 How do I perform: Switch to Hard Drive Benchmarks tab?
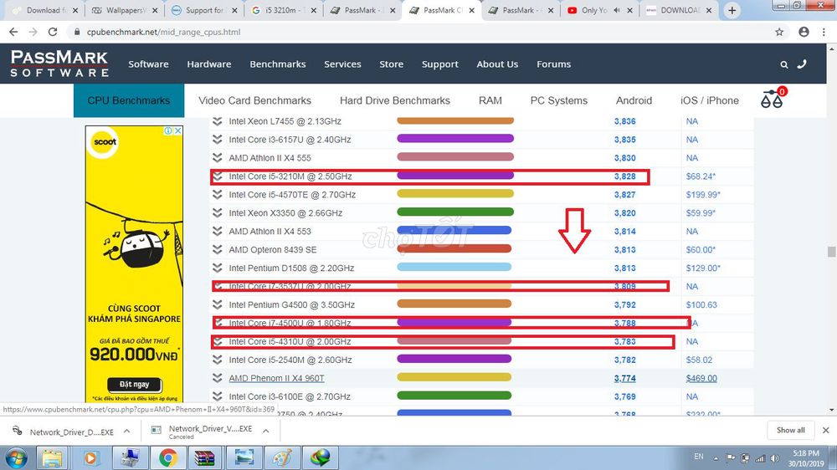395,100
